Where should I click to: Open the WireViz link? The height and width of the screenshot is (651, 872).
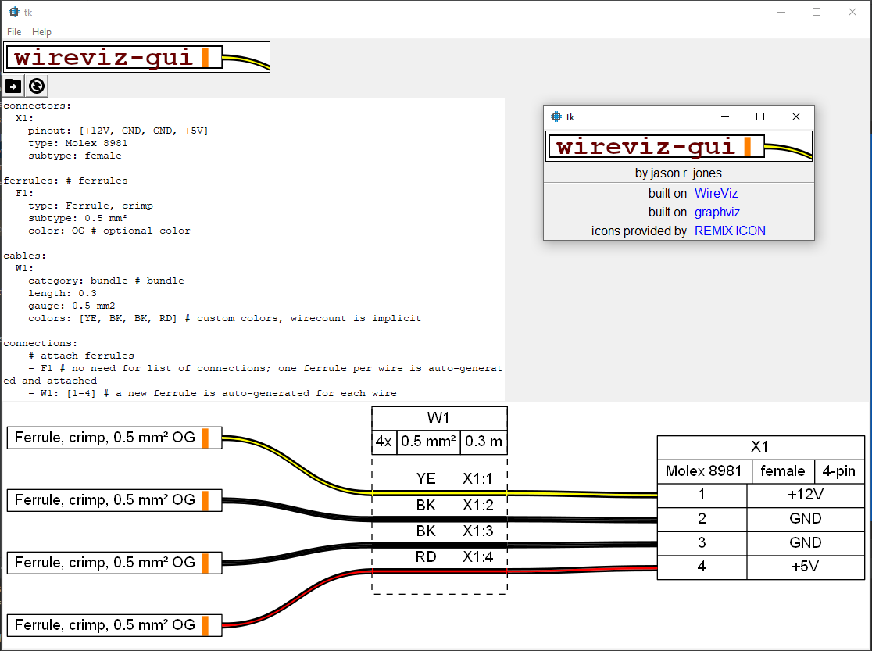(716, 193)
